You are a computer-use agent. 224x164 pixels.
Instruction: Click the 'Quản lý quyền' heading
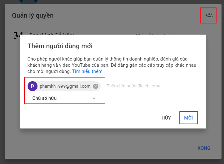point(33,15)
